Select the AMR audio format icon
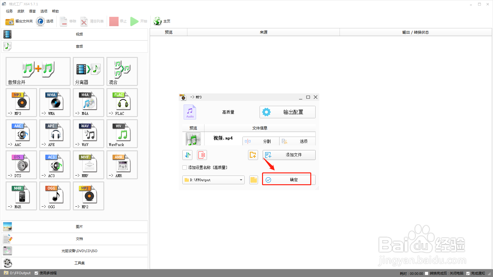 coord(122,165)
